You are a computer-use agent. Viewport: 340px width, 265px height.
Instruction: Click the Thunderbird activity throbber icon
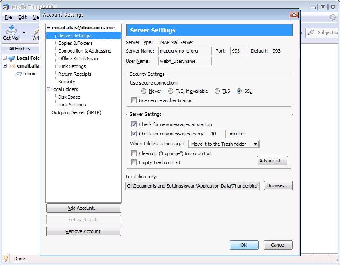tap(332, 18)
